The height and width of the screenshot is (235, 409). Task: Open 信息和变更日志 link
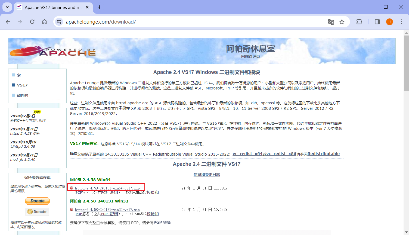click(x=207, y=175)
